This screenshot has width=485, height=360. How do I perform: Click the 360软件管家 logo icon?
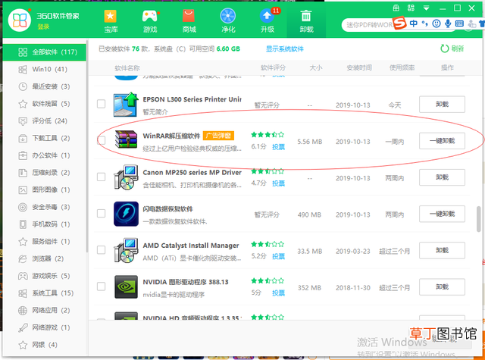[20, 20]
